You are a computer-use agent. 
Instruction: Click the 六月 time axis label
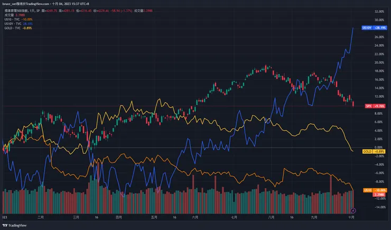pos(195,217)
